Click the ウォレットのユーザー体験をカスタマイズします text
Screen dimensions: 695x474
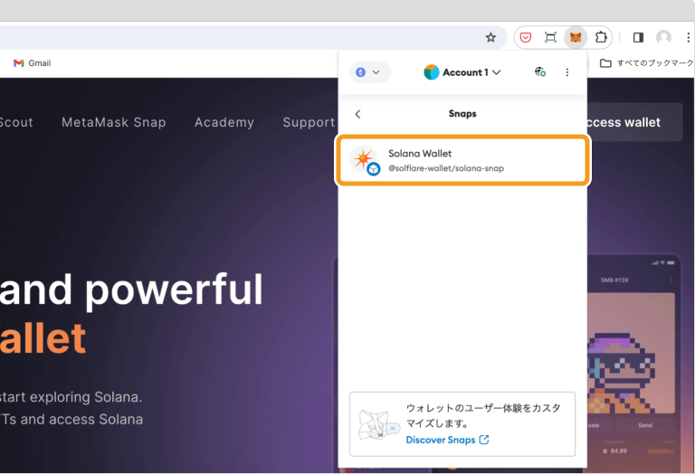point(483,415)
